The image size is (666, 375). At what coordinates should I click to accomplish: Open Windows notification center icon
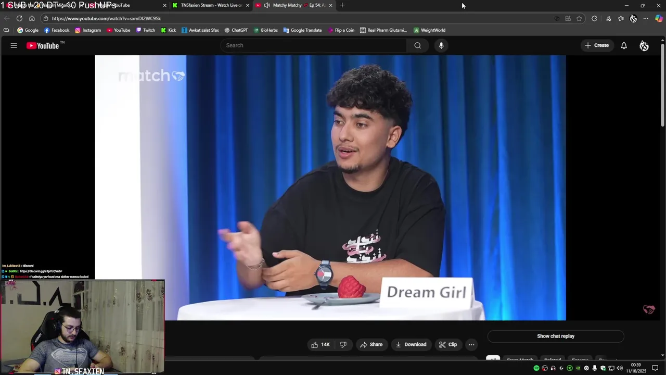pos(655,368)
